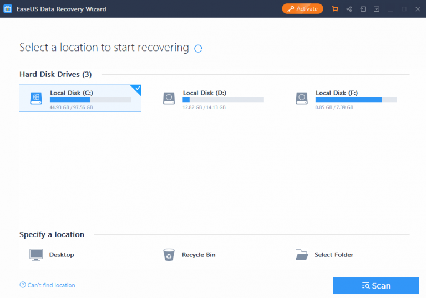Minimize the Data Recovery Wizard window
Image resolution: width=426 pixels, height=298 pixels.
390,9
